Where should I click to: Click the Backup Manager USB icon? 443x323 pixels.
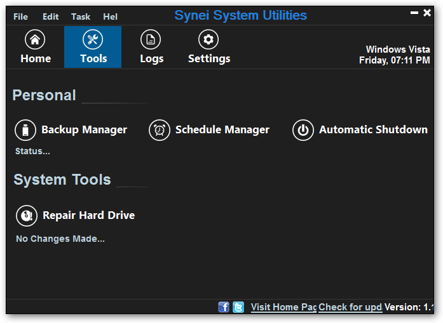pos(25,130)
